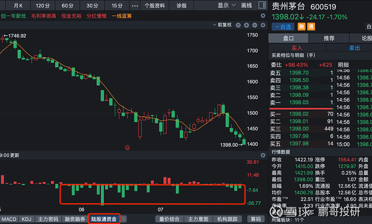This screenshot has width=372, height=224.
Task: Click the 涨停 1564.41 value
Action: coord(347,160)
